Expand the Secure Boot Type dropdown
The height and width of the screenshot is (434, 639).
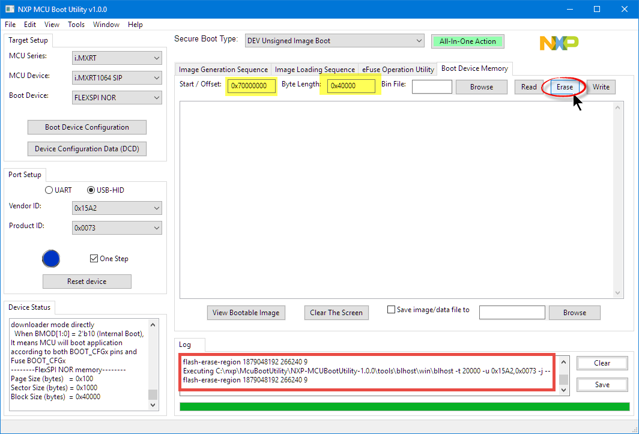click(x=335, y=41)
